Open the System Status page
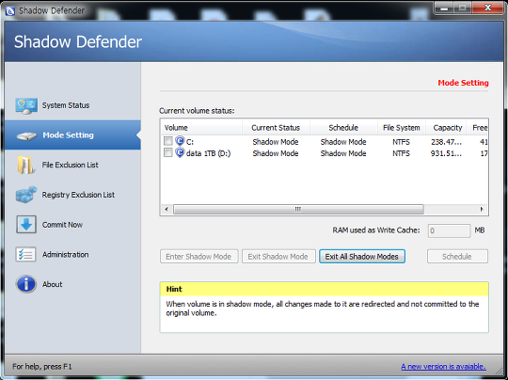This screenshot has height=380, width=508. 66,105
